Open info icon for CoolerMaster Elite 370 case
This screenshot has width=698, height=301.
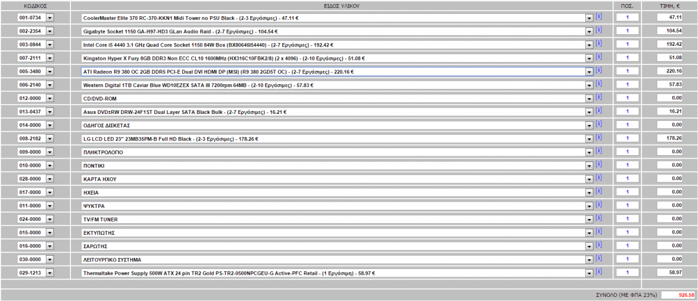(599, 17)
